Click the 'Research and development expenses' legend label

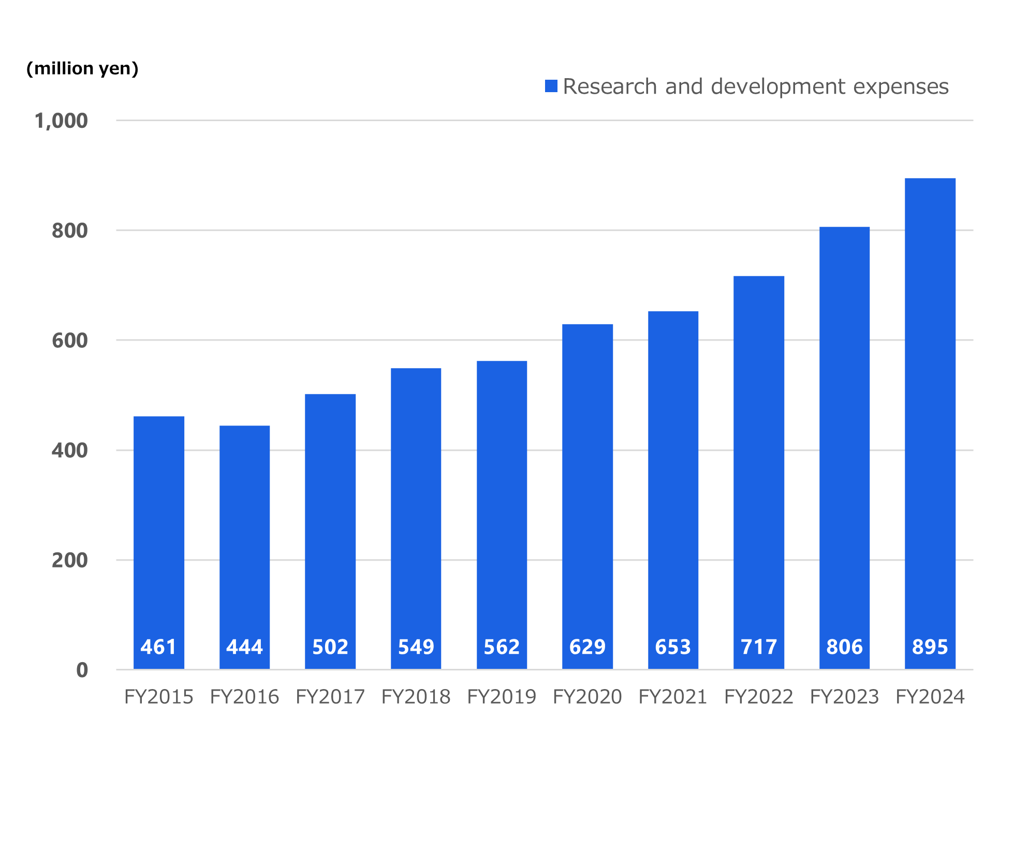tap(756, 87)
